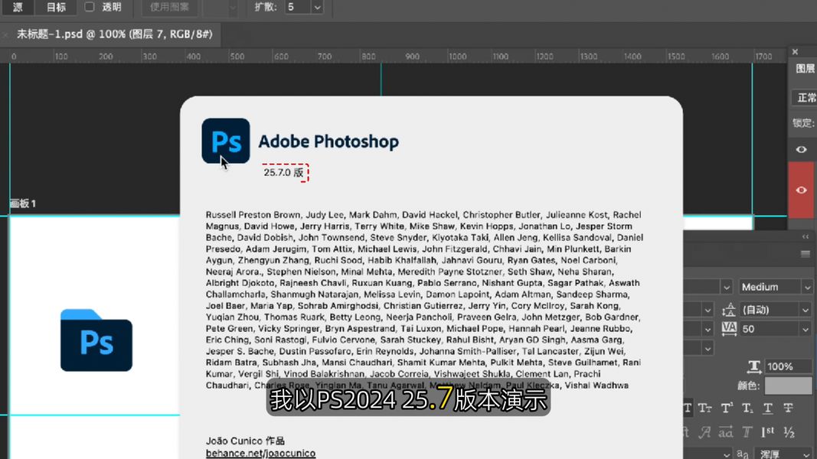The image size is (817, 459).
Task: Click the 锁定: label in Layers panel
Action: click(x=803, y=123)
